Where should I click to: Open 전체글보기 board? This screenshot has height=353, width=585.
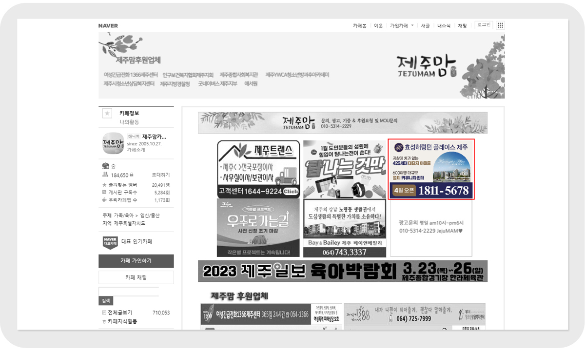pos(119,313)
